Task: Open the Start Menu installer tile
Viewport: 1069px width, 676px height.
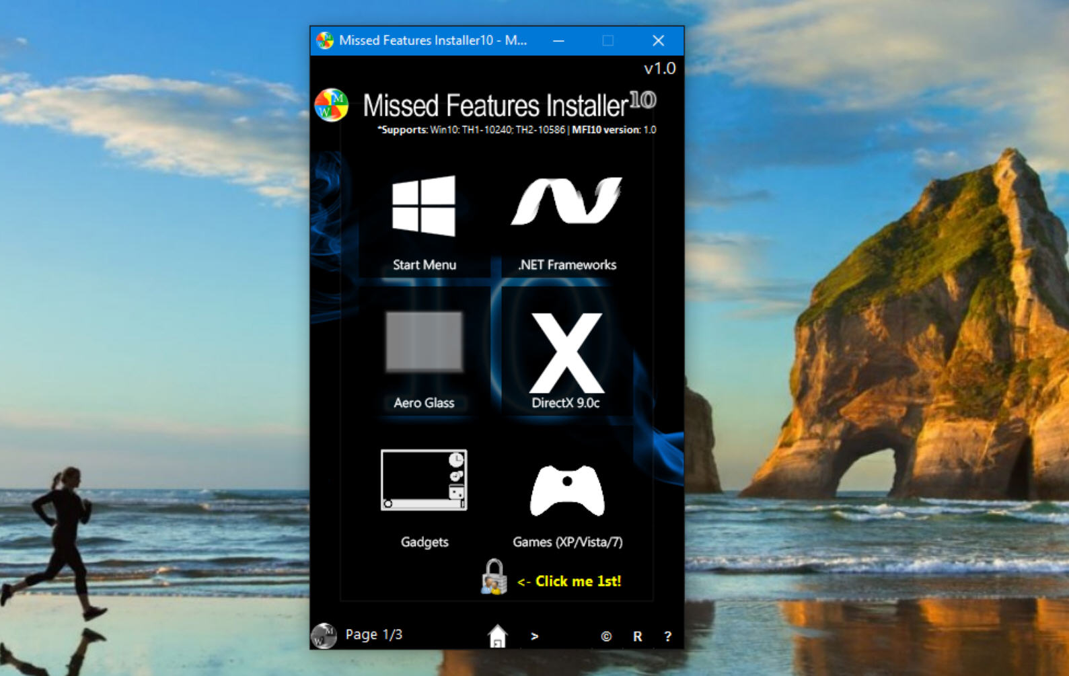Action: pyautogui.click(x=424, y=222)
